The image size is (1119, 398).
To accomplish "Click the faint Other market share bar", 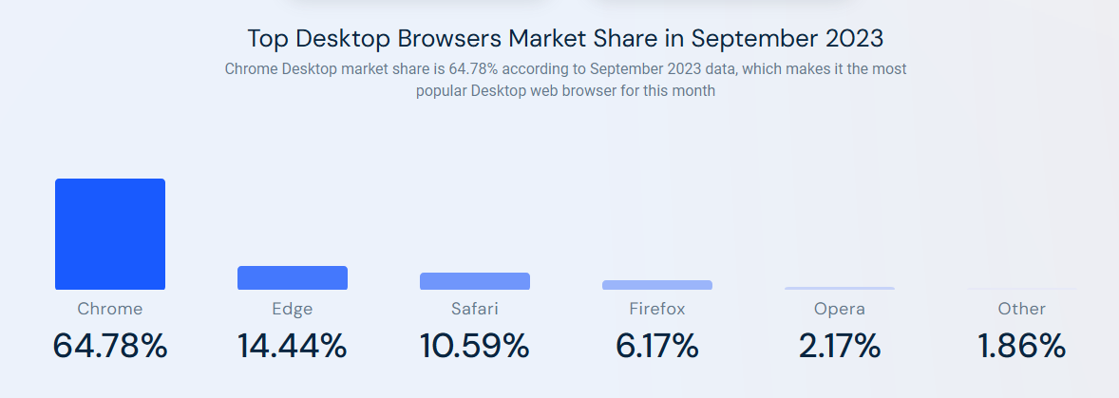I will click(1022, 289).
